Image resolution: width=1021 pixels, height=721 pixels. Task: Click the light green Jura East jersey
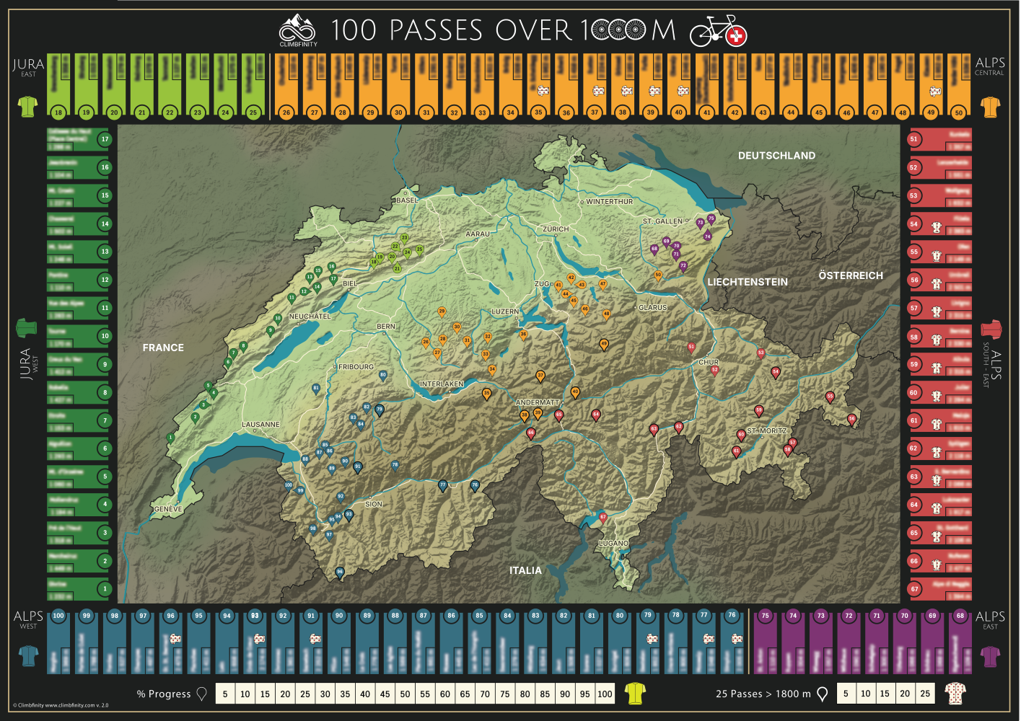(27, 107)
